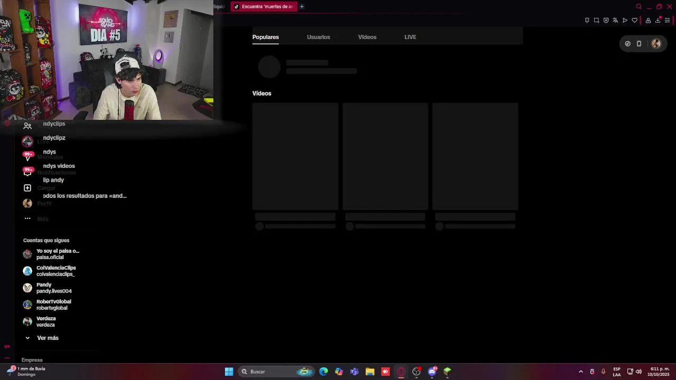
Task: Open File Explorer from the taskbar
Action: tap(370, 372)
